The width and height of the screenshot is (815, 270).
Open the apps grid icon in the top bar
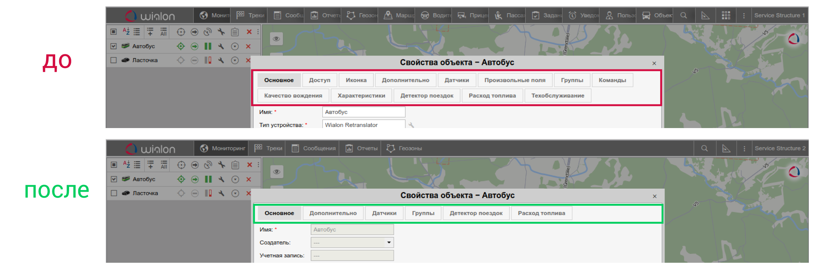[x=726, y=15]
